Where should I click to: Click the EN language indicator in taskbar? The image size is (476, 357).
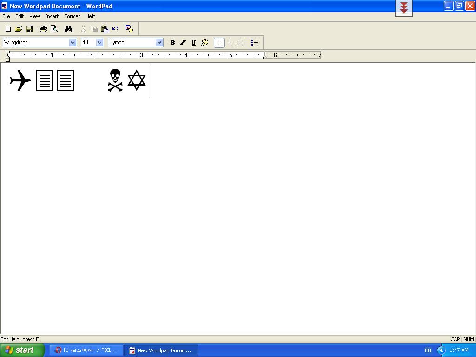click(x=428, y=350)
